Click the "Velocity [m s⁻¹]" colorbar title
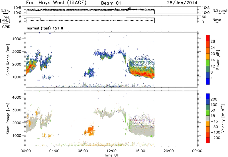This screenshot has width=228, height=157. click(x=223, y=118)
